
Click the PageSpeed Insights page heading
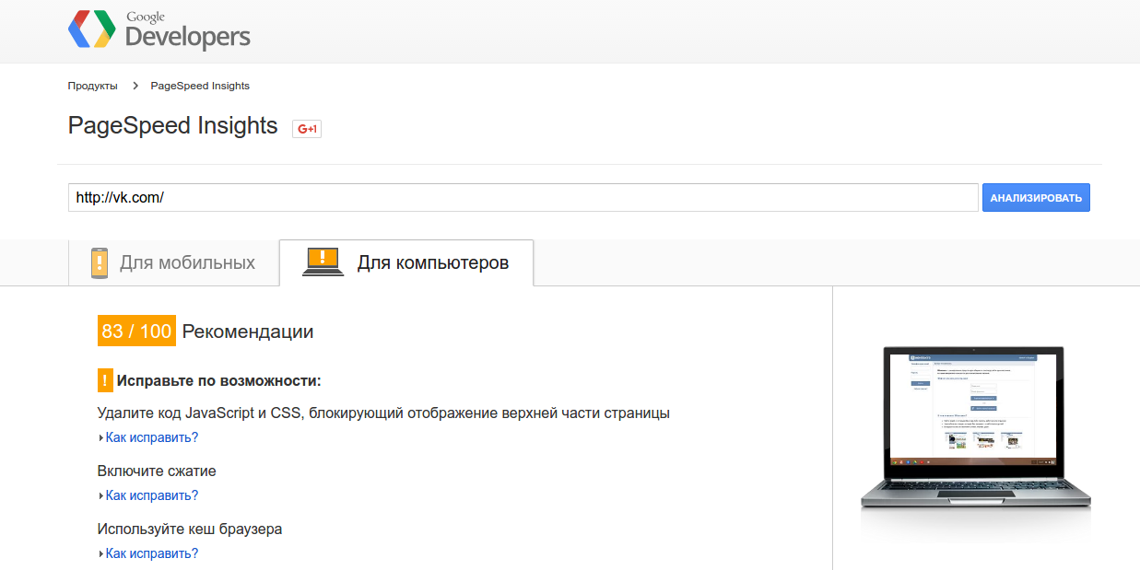point(172,126)
